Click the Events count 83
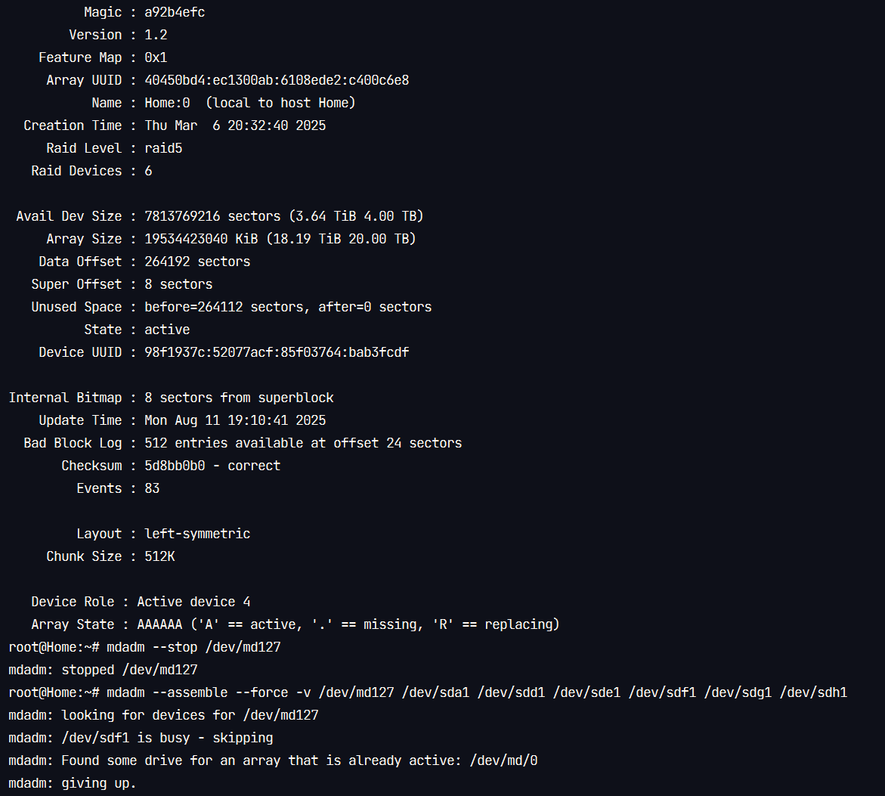Screen dimensions: 885x796 152,488
